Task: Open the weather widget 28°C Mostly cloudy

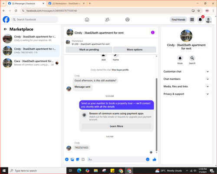Action: (168, 171)
